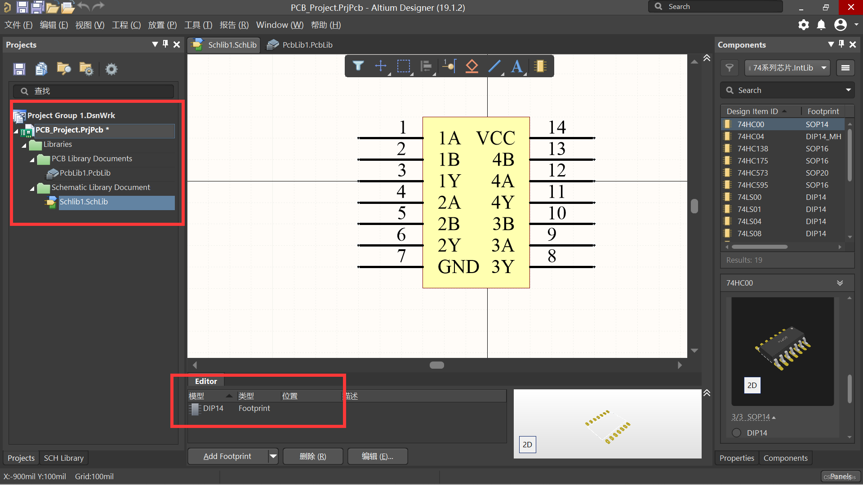Click the Save icon in title bar
Viewport: 863px width, 485px height.
tap(22, 7)
